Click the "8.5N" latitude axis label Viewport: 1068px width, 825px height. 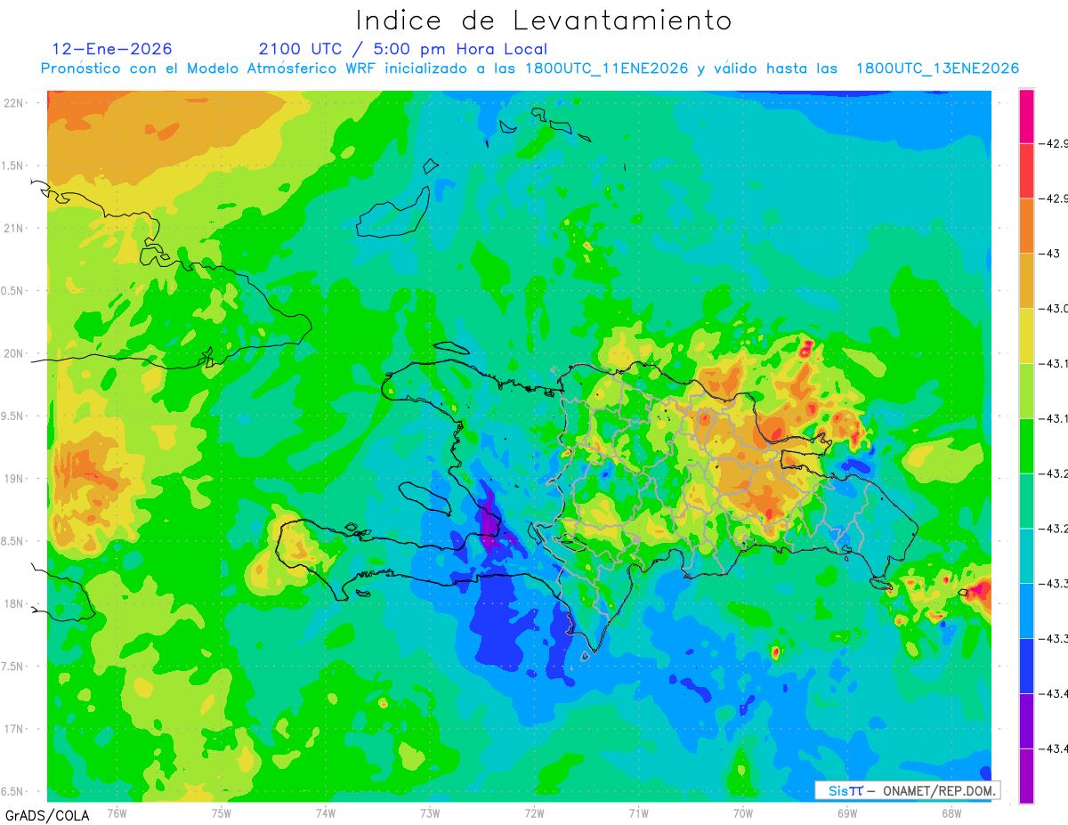[13, 541]
